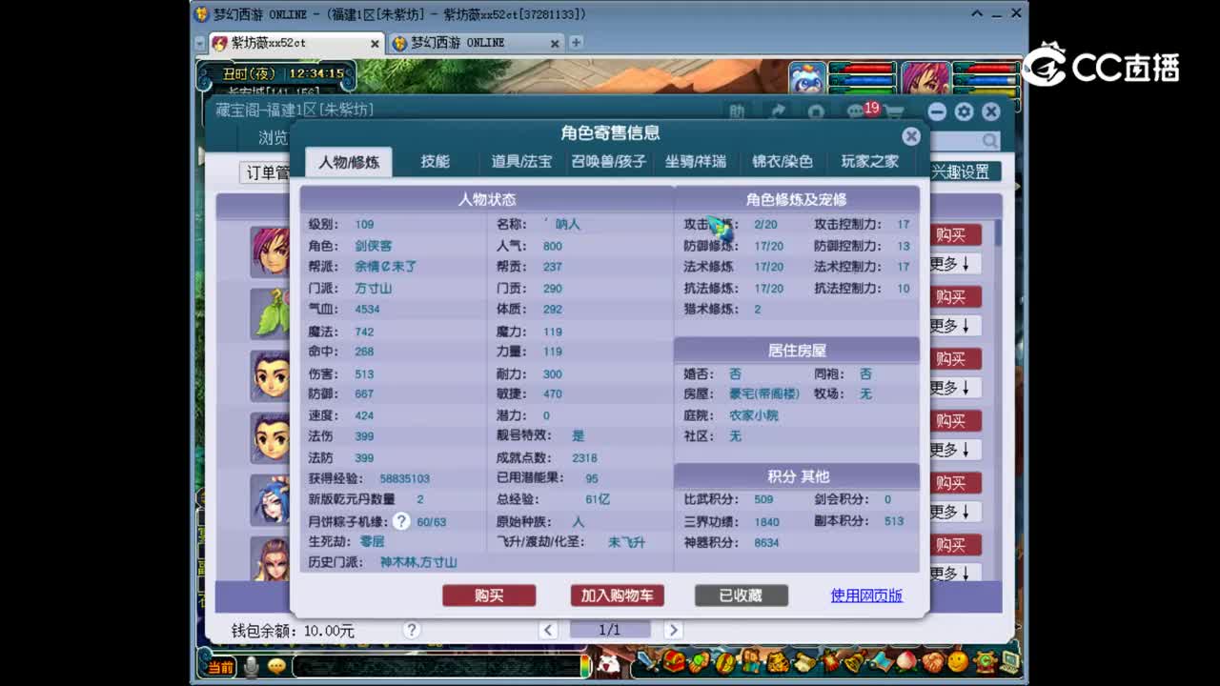1220x686 pixels.
Task: Click the 农家小院 courtyard value
Action: pos(754,415)
